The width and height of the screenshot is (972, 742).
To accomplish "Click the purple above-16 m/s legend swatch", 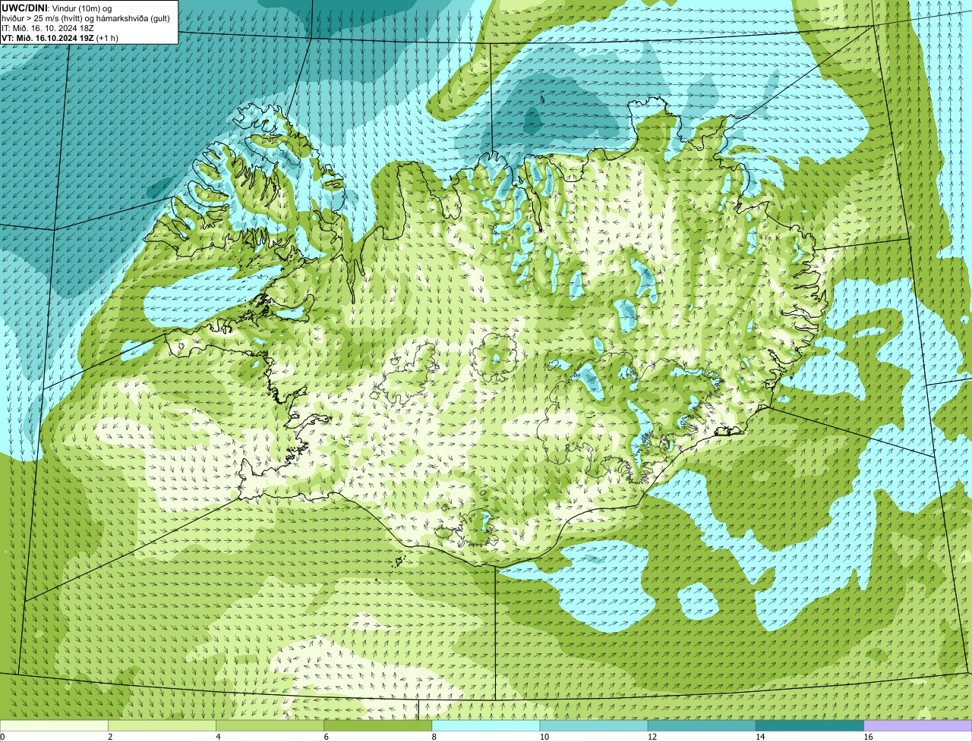I will click(x=918, y=725).
